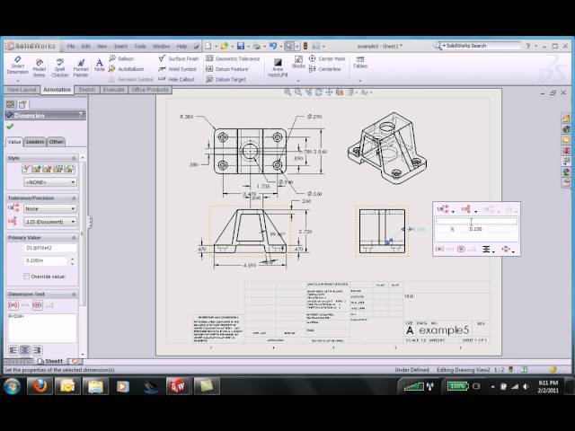Click the isometric drawing view
Image resolution: width=575 pixels, height=431 pixels.
pyautogui.click(x=387, y=148)
